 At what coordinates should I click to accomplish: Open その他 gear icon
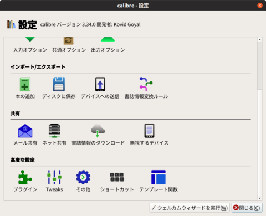click(x=83, y=177)
